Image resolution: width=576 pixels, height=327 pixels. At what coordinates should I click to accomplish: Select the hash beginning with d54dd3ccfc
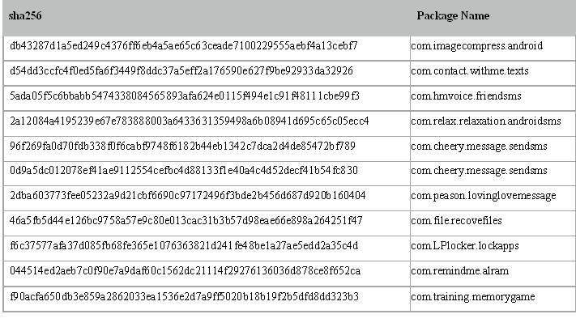[181, 71]
